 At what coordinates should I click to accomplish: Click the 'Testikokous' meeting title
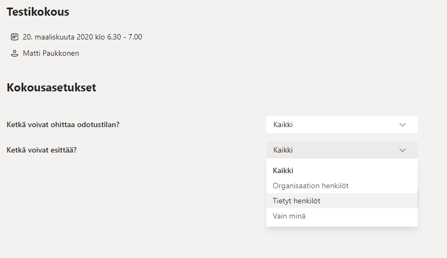(38, 11)
